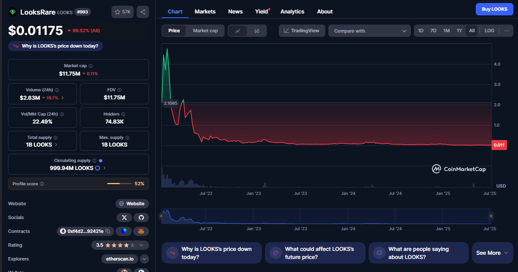Set chart range to All
This screenshot has width=518, height=272.
pyautogui.click(x=472, y=31)
